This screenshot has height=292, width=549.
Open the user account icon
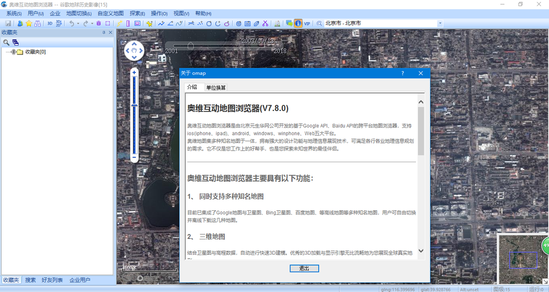click(20, 23)
